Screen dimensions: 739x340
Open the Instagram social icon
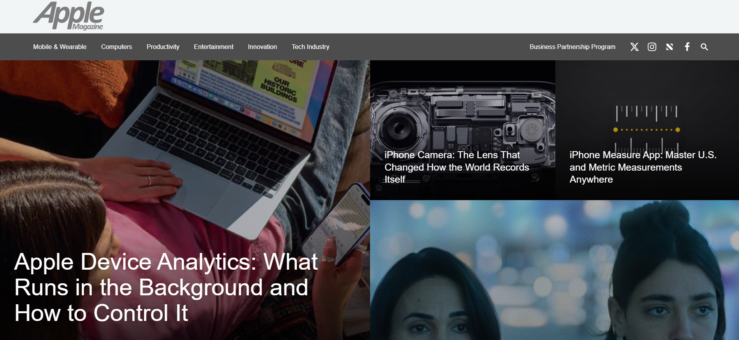click(x=652, y=47)
